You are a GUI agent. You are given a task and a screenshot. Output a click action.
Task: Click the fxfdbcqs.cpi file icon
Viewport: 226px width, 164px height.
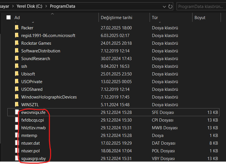pyautogui.click(x=17, y=120)
